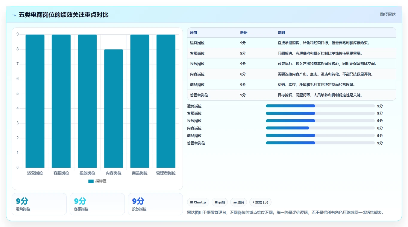Click the 客服岗位 bar in chart
The width and height of the screenshot is (408, 227).
[61, 101]
